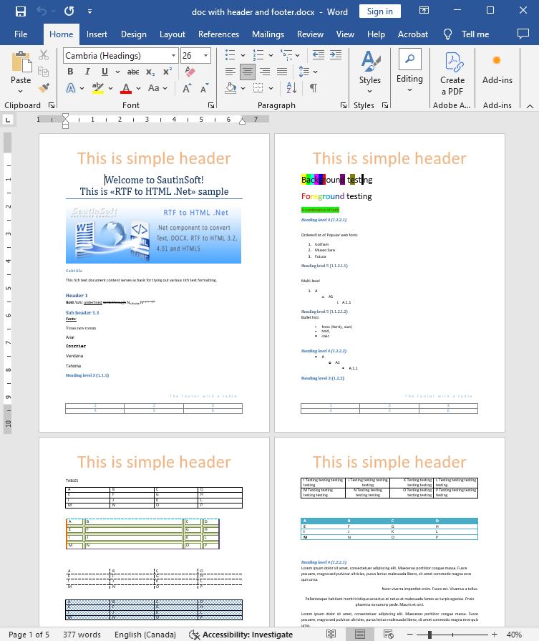
Task: Toggle Strikethrough formatting
Action: coord(133,72)
